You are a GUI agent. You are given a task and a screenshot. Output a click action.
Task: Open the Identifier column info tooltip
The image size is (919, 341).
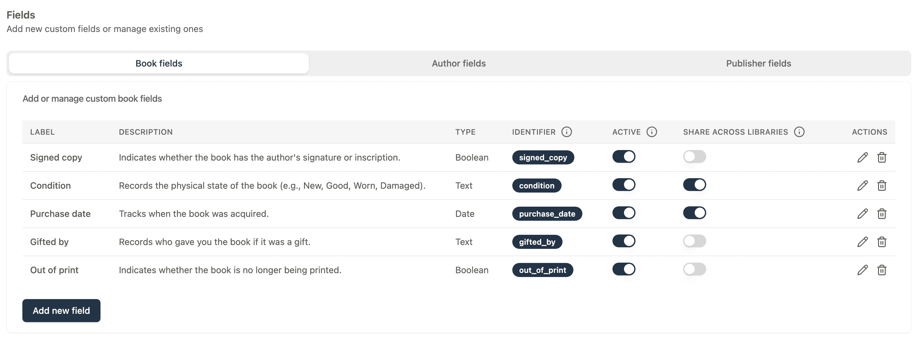tap(567, 131)
